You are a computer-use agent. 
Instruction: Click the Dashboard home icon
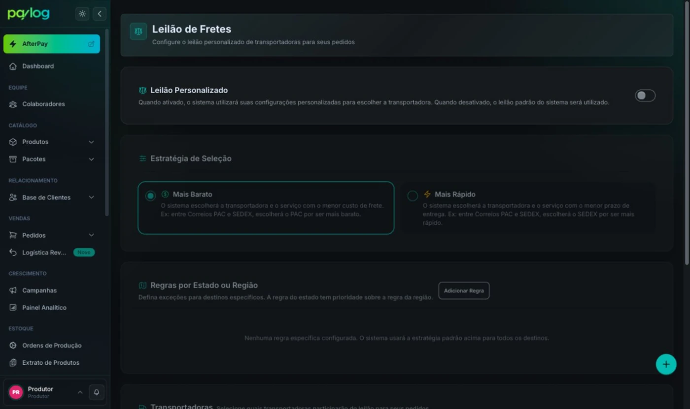click(13, 66)
